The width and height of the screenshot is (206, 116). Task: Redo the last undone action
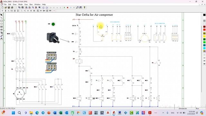click(47, 7)
